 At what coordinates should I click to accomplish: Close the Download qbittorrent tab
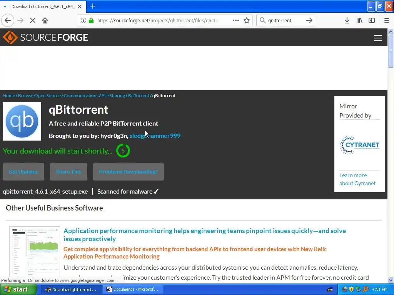(80, 7)
